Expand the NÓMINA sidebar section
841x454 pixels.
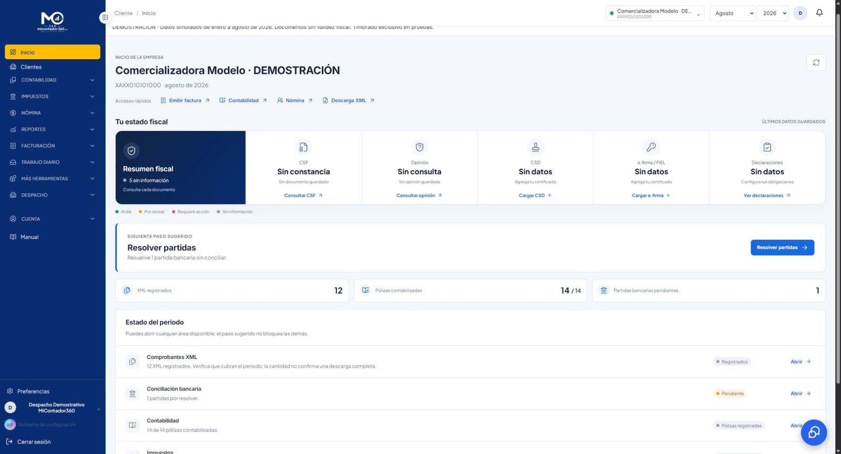(53, 113)
